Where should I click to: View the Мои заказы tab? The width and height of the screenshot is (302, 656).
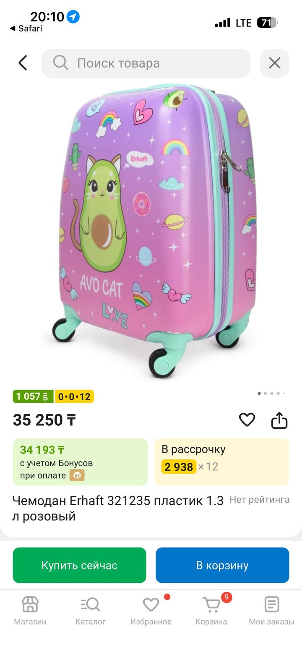tap(272, 611)
